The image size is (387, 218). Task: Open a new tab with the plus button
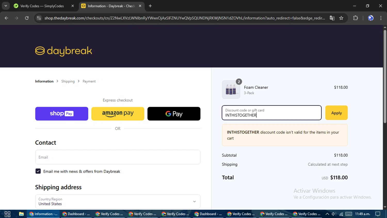150,6
